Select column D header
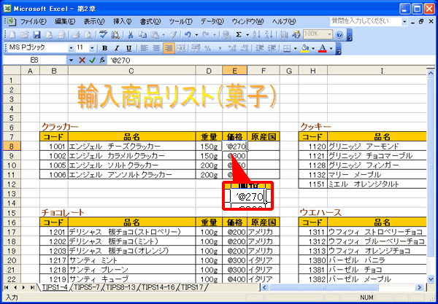This screenshot has width=438, height=304. 209,71
